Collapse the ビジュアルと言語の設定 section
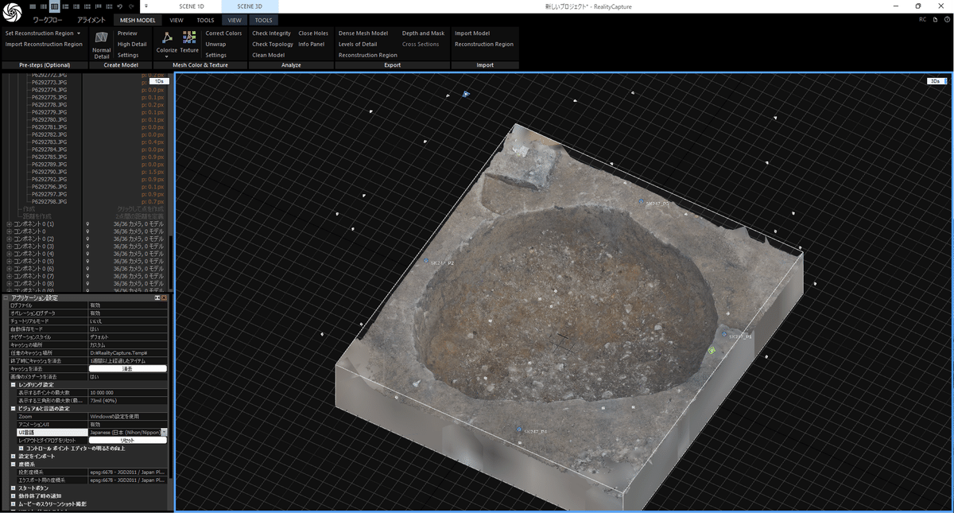The height and width of the screenshot is (513, 954). [13, 408]
